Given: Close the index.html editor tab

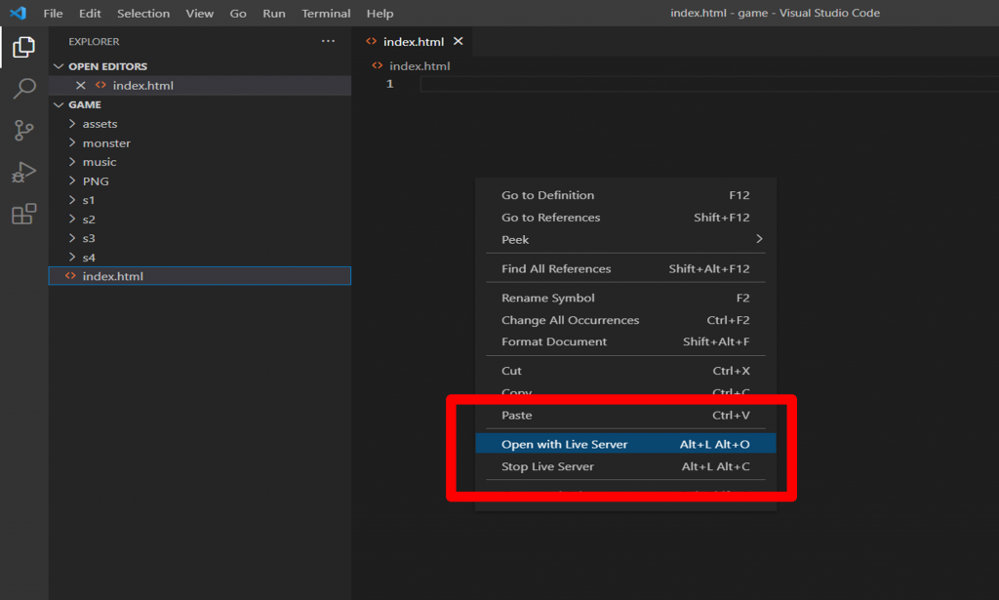Looking at the screenshot, I should (459, 41).
